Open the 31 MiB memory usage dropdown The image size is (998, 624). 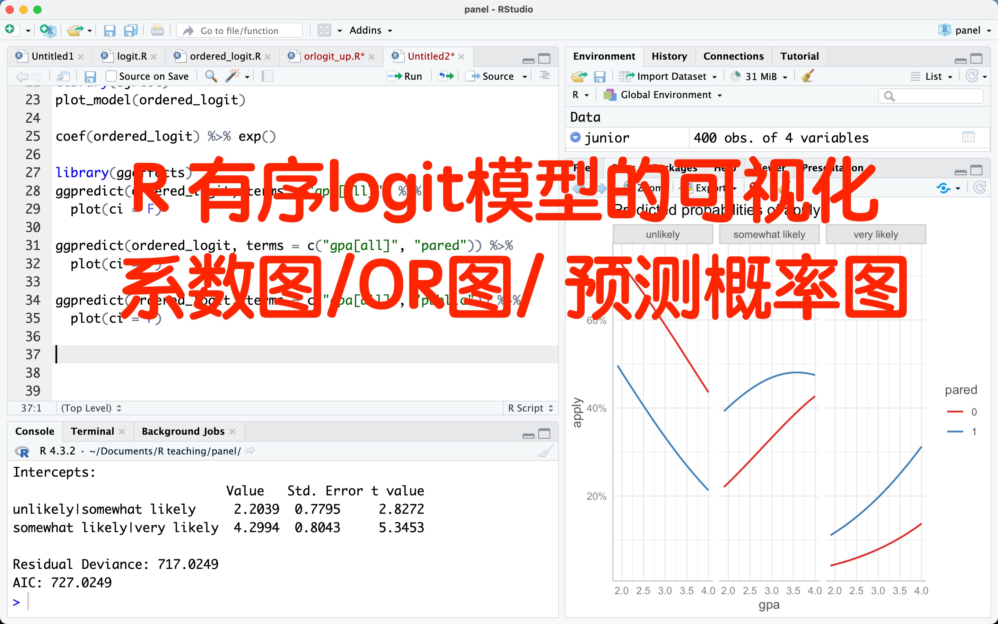tap(759, 76)
